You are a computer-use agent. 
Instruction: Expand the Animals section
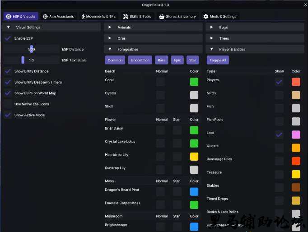[153, 27]
